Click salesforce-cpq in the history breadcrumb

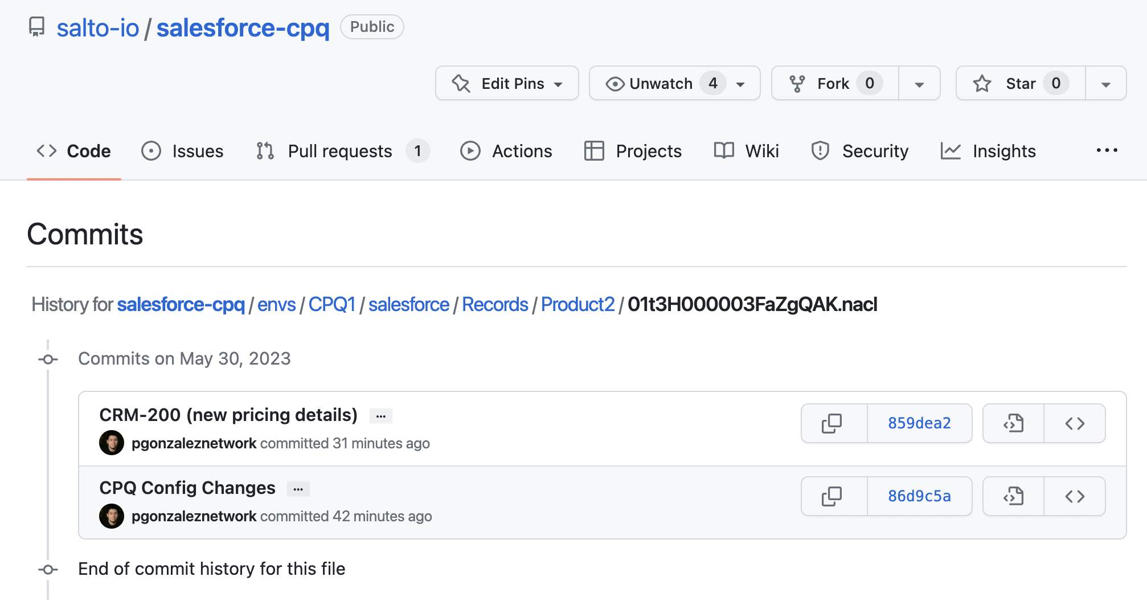click(x=181, y=304)
